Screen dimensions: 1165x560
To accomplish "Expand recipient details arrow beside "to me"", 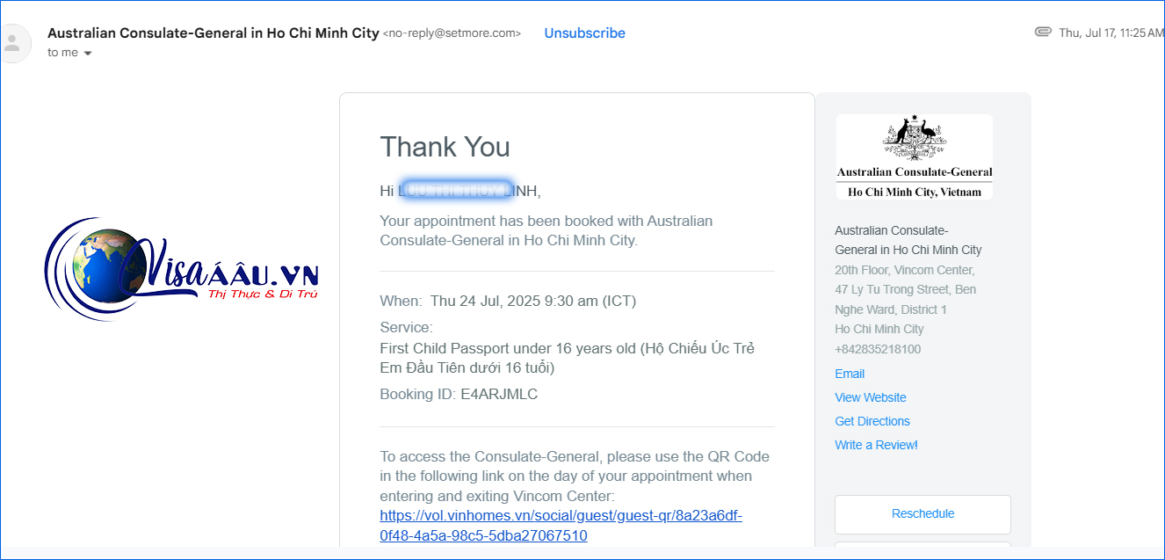I will (88, 53).
